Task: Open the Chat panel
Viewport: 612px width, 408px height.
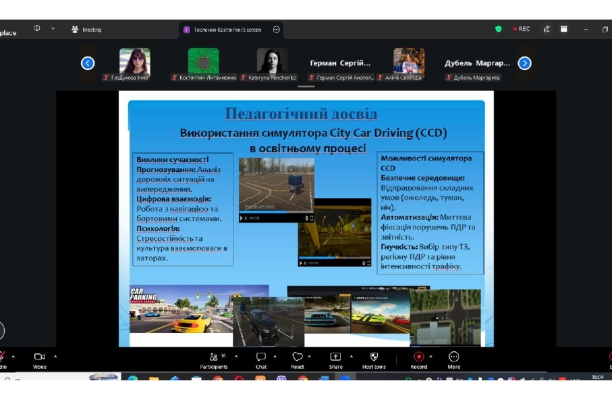Action: [x=260, y=360]
